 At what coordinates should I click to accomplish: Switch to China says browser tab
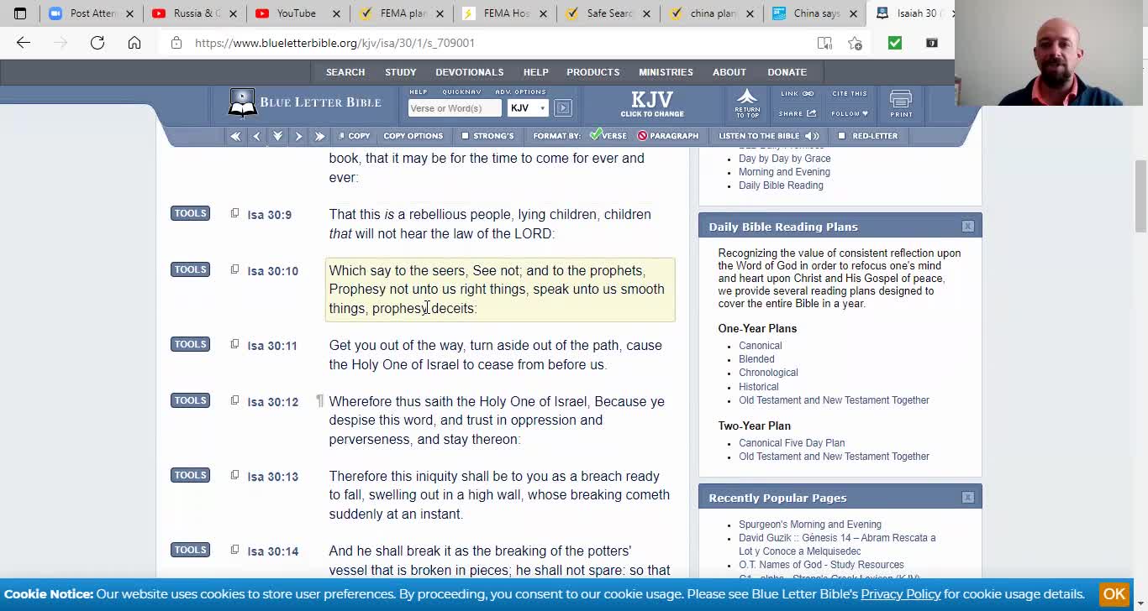tap(814, 13)
